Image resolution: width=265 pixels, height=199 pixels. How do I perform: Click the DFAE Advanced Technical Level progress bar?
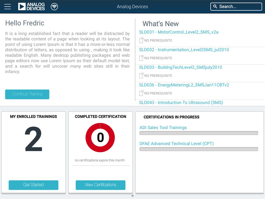pyautogui.click(x=199, y=149)
